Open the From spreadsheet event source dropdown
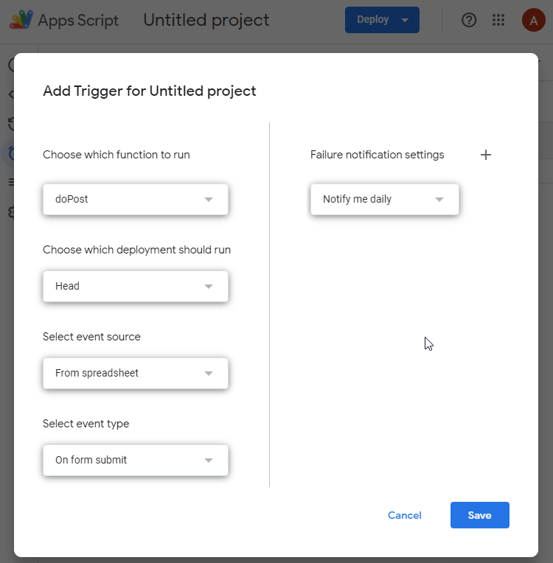This screenshot has width=553, height=563. 136,373
